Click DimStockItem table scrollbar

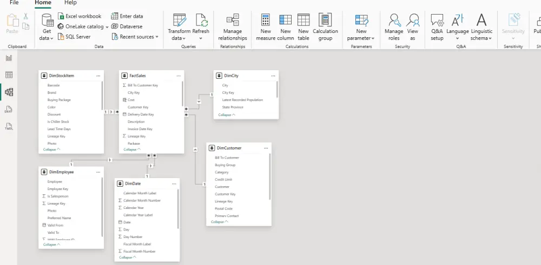(x=102, y=96)
